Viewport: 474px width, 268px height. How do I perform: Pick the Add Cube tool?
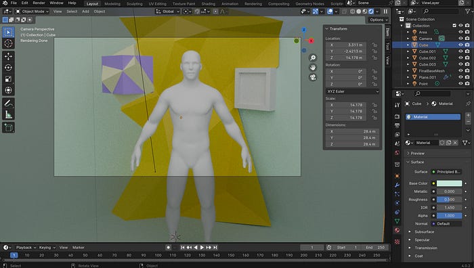(x=8, y=127)
